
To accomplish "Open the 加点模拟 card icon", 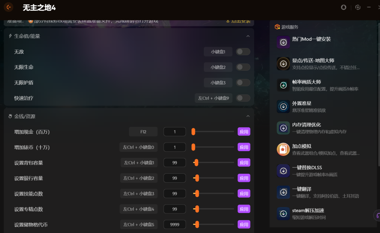I will tap(283, 149).
